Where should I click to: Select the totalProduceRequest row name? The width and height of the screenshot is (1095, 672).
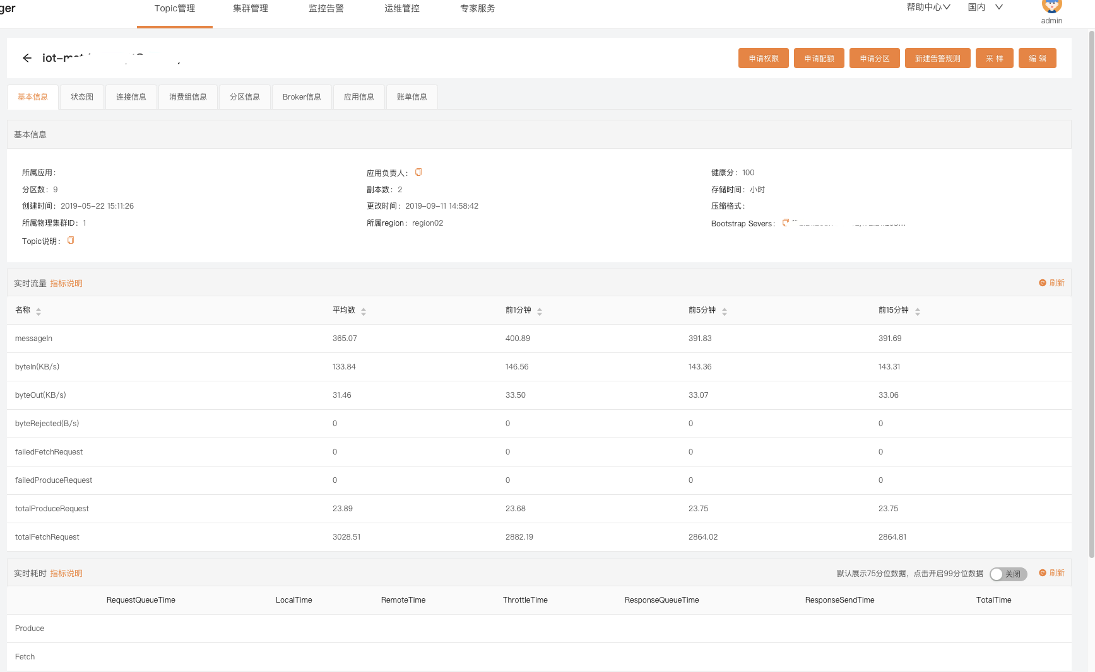tap(52, 509)
